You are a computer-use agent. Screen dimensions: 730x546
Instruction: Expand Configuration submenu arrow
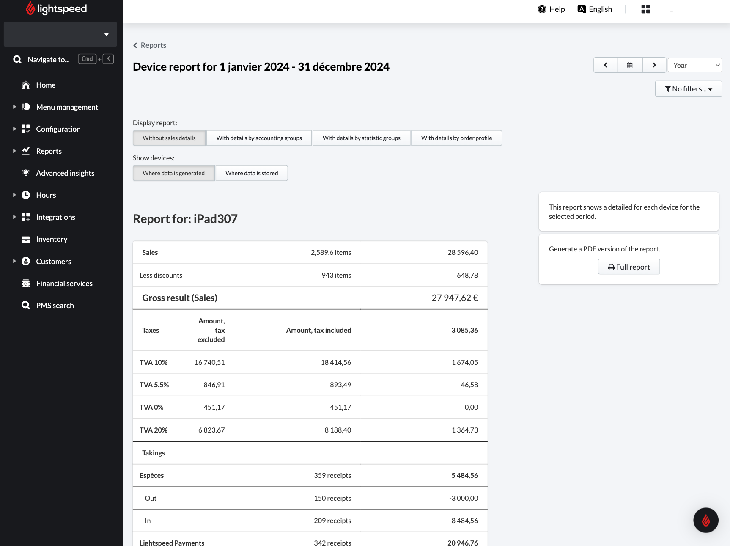pyautogui.click(x=14, y=129)
